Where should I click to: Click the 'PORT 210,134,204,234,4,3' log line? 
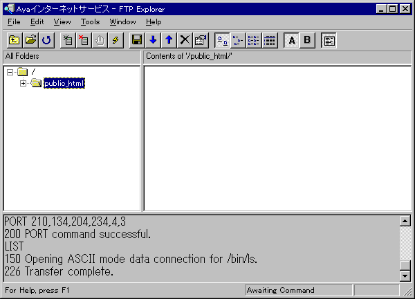tap(65, 221)
